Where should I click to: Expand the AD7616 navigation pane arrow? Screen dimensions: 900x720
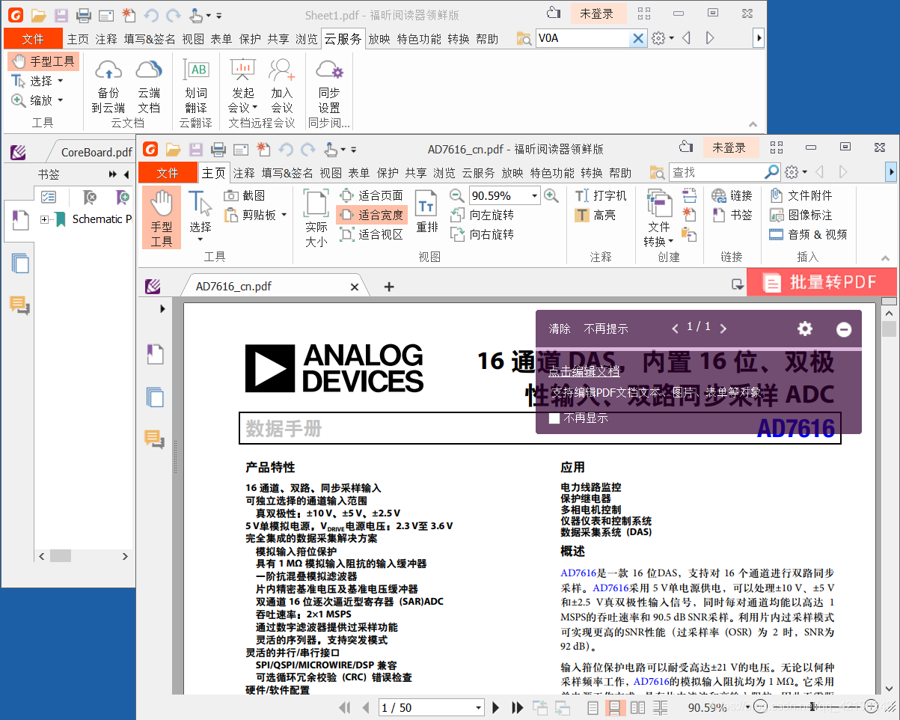162,308
